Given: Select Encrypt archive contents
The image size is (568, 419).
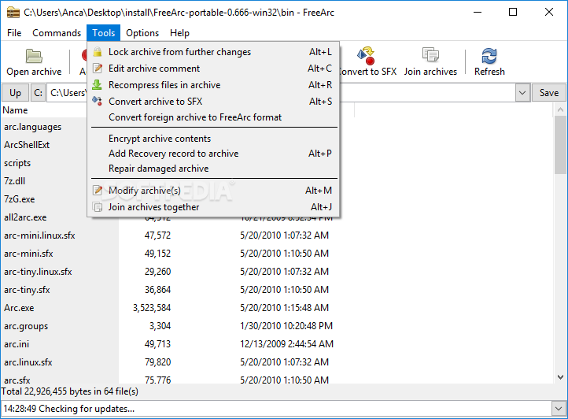Looking at the screenshot, I should [x=213, y=139].
